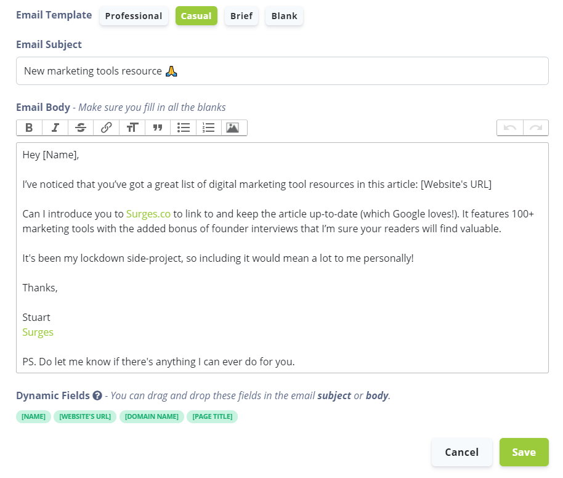The height and width of the screenshot is (478, 563).
Task: Switch to the Brief email template
Action: [241, 16]
